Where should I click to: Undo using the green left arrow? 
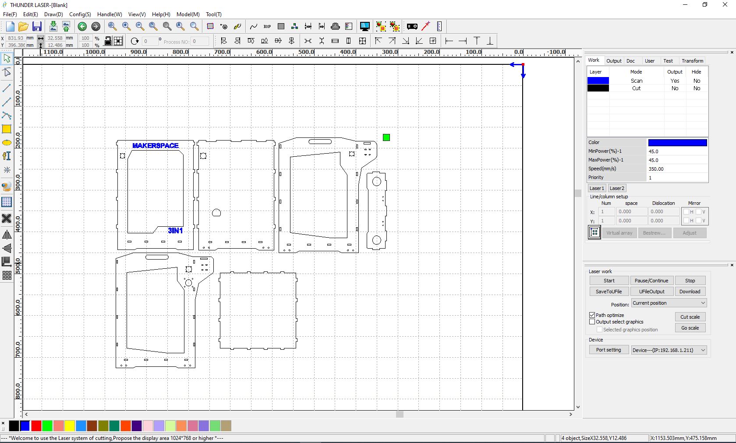[82, 27]
